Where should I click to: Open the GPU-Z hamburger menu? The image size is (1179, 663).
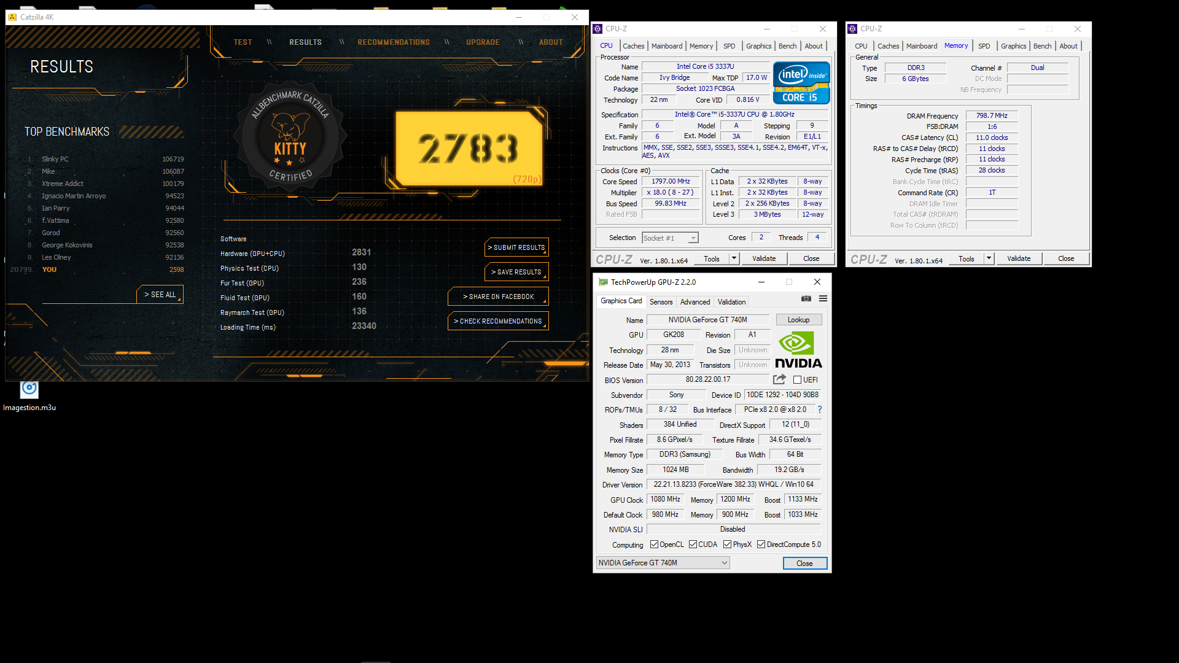coord(823,299)
